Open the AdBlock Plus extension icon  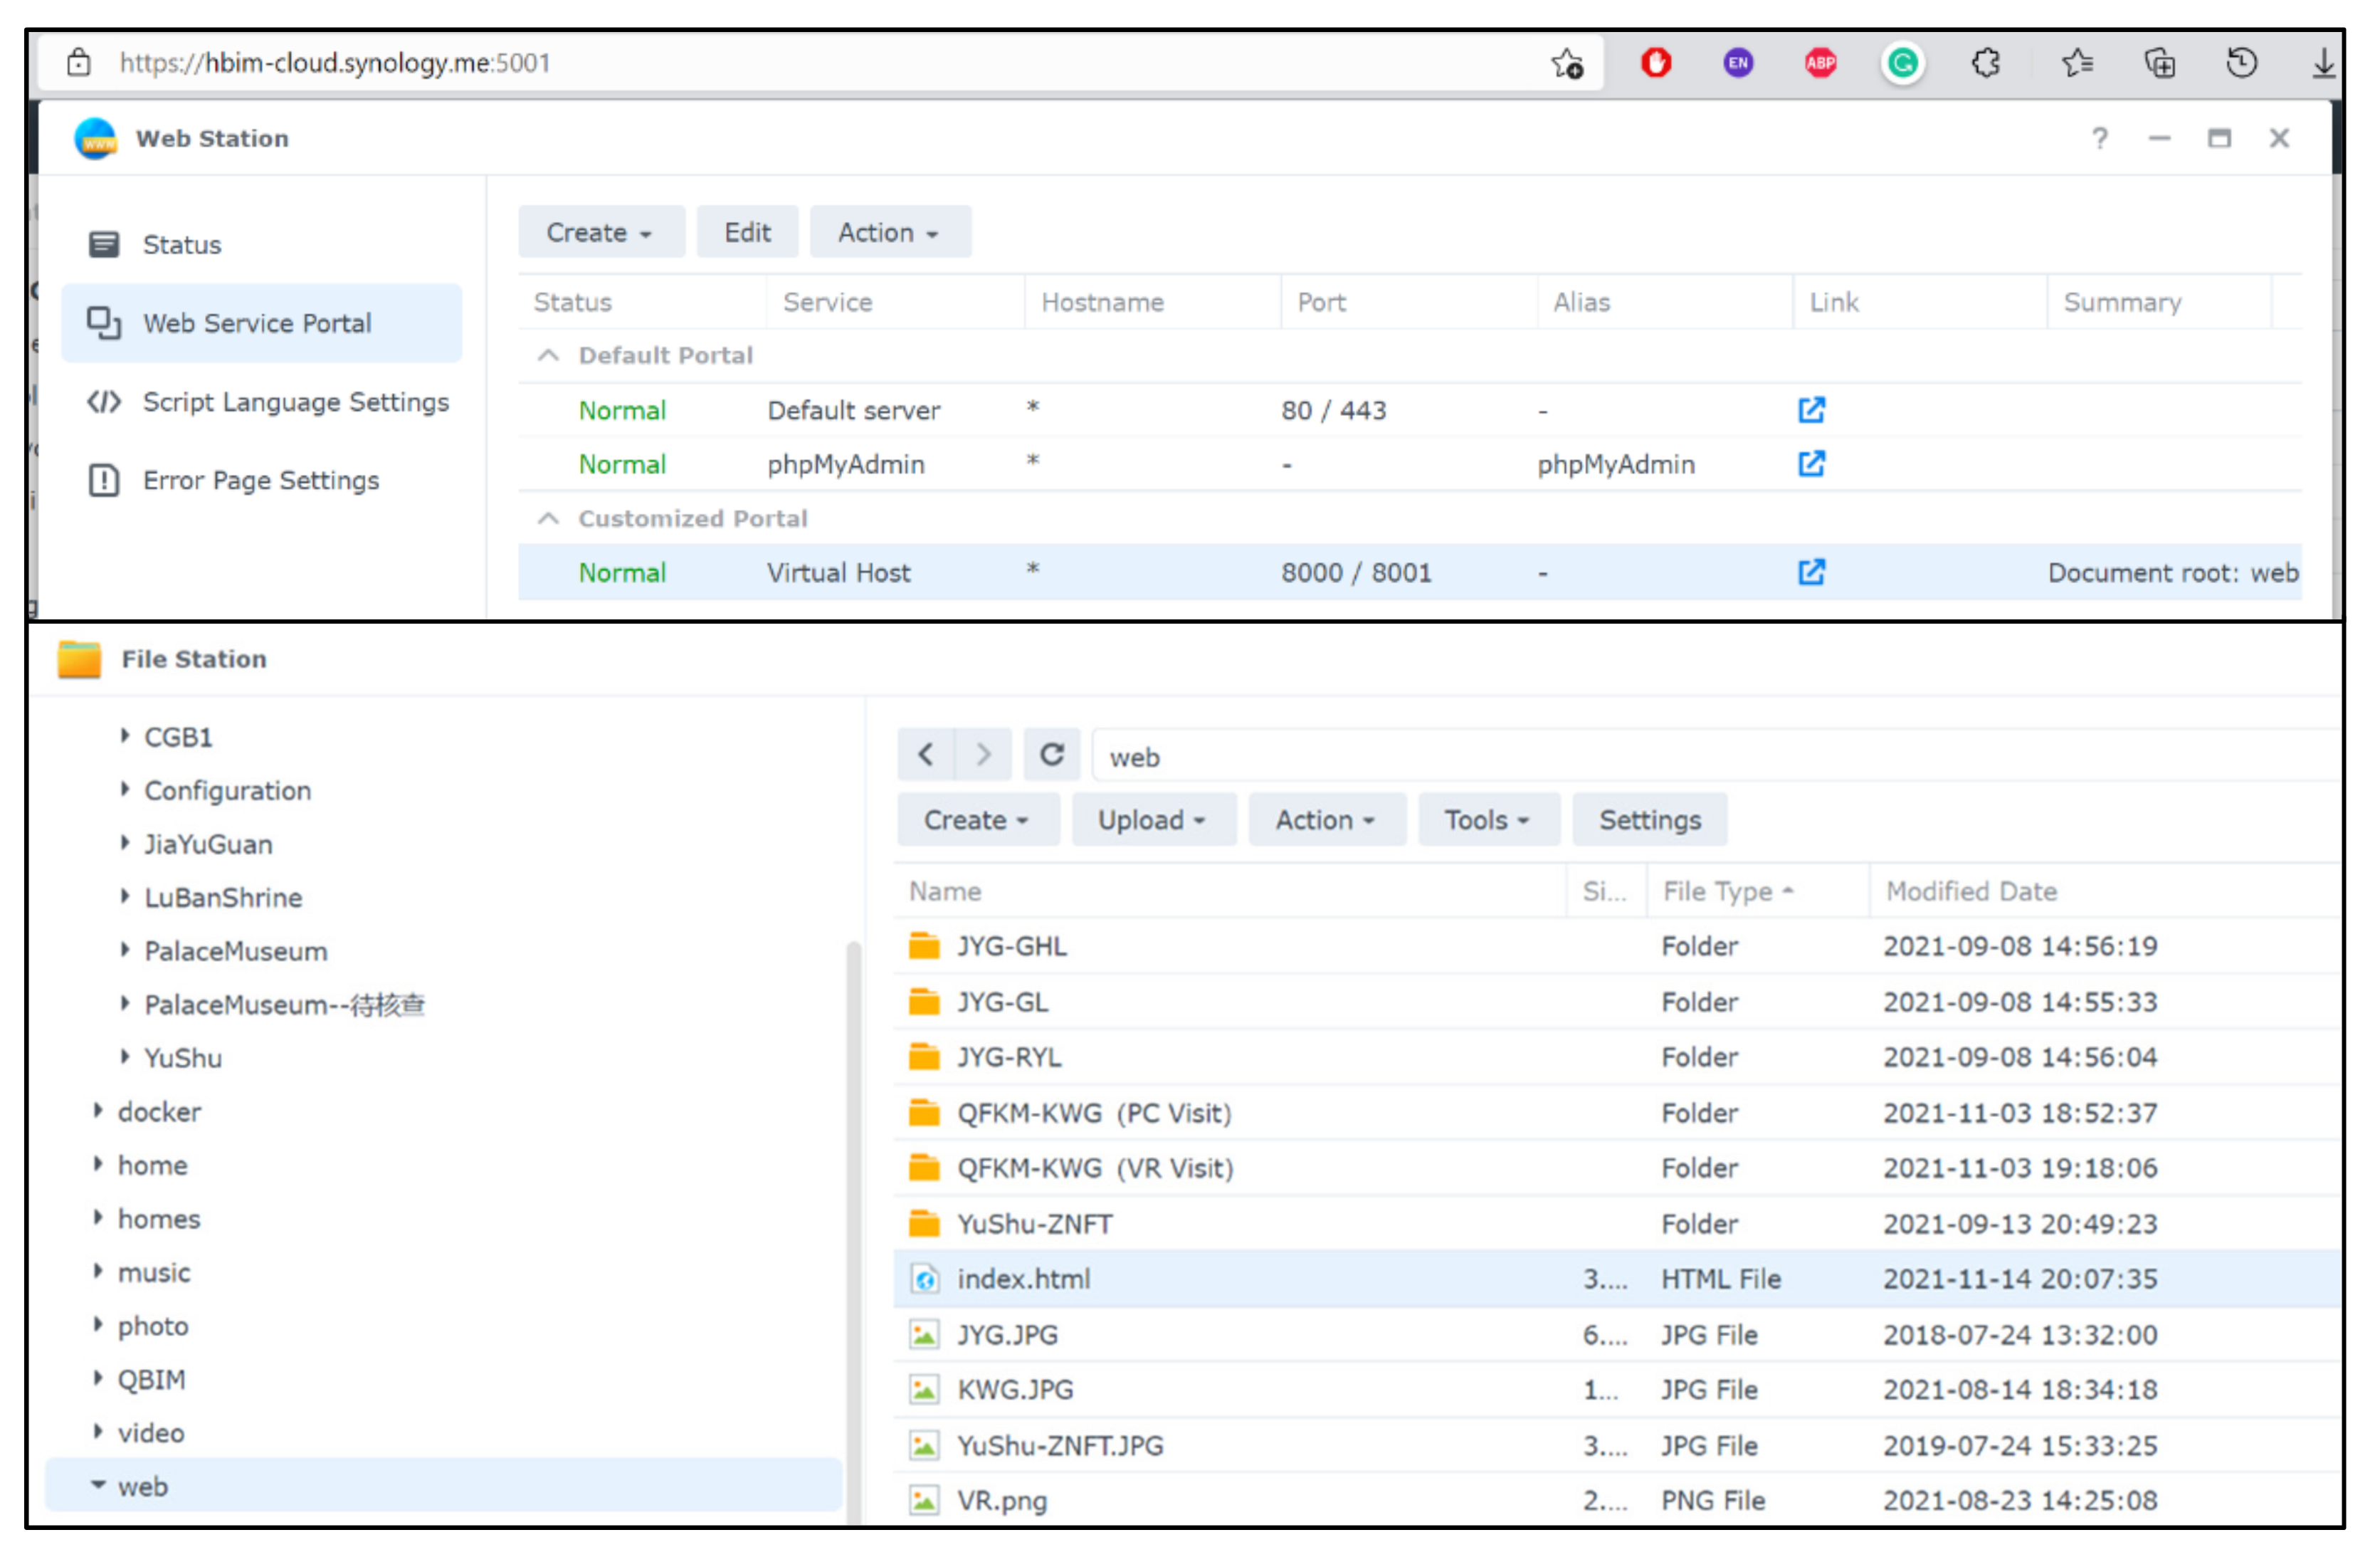[1820, 64]
